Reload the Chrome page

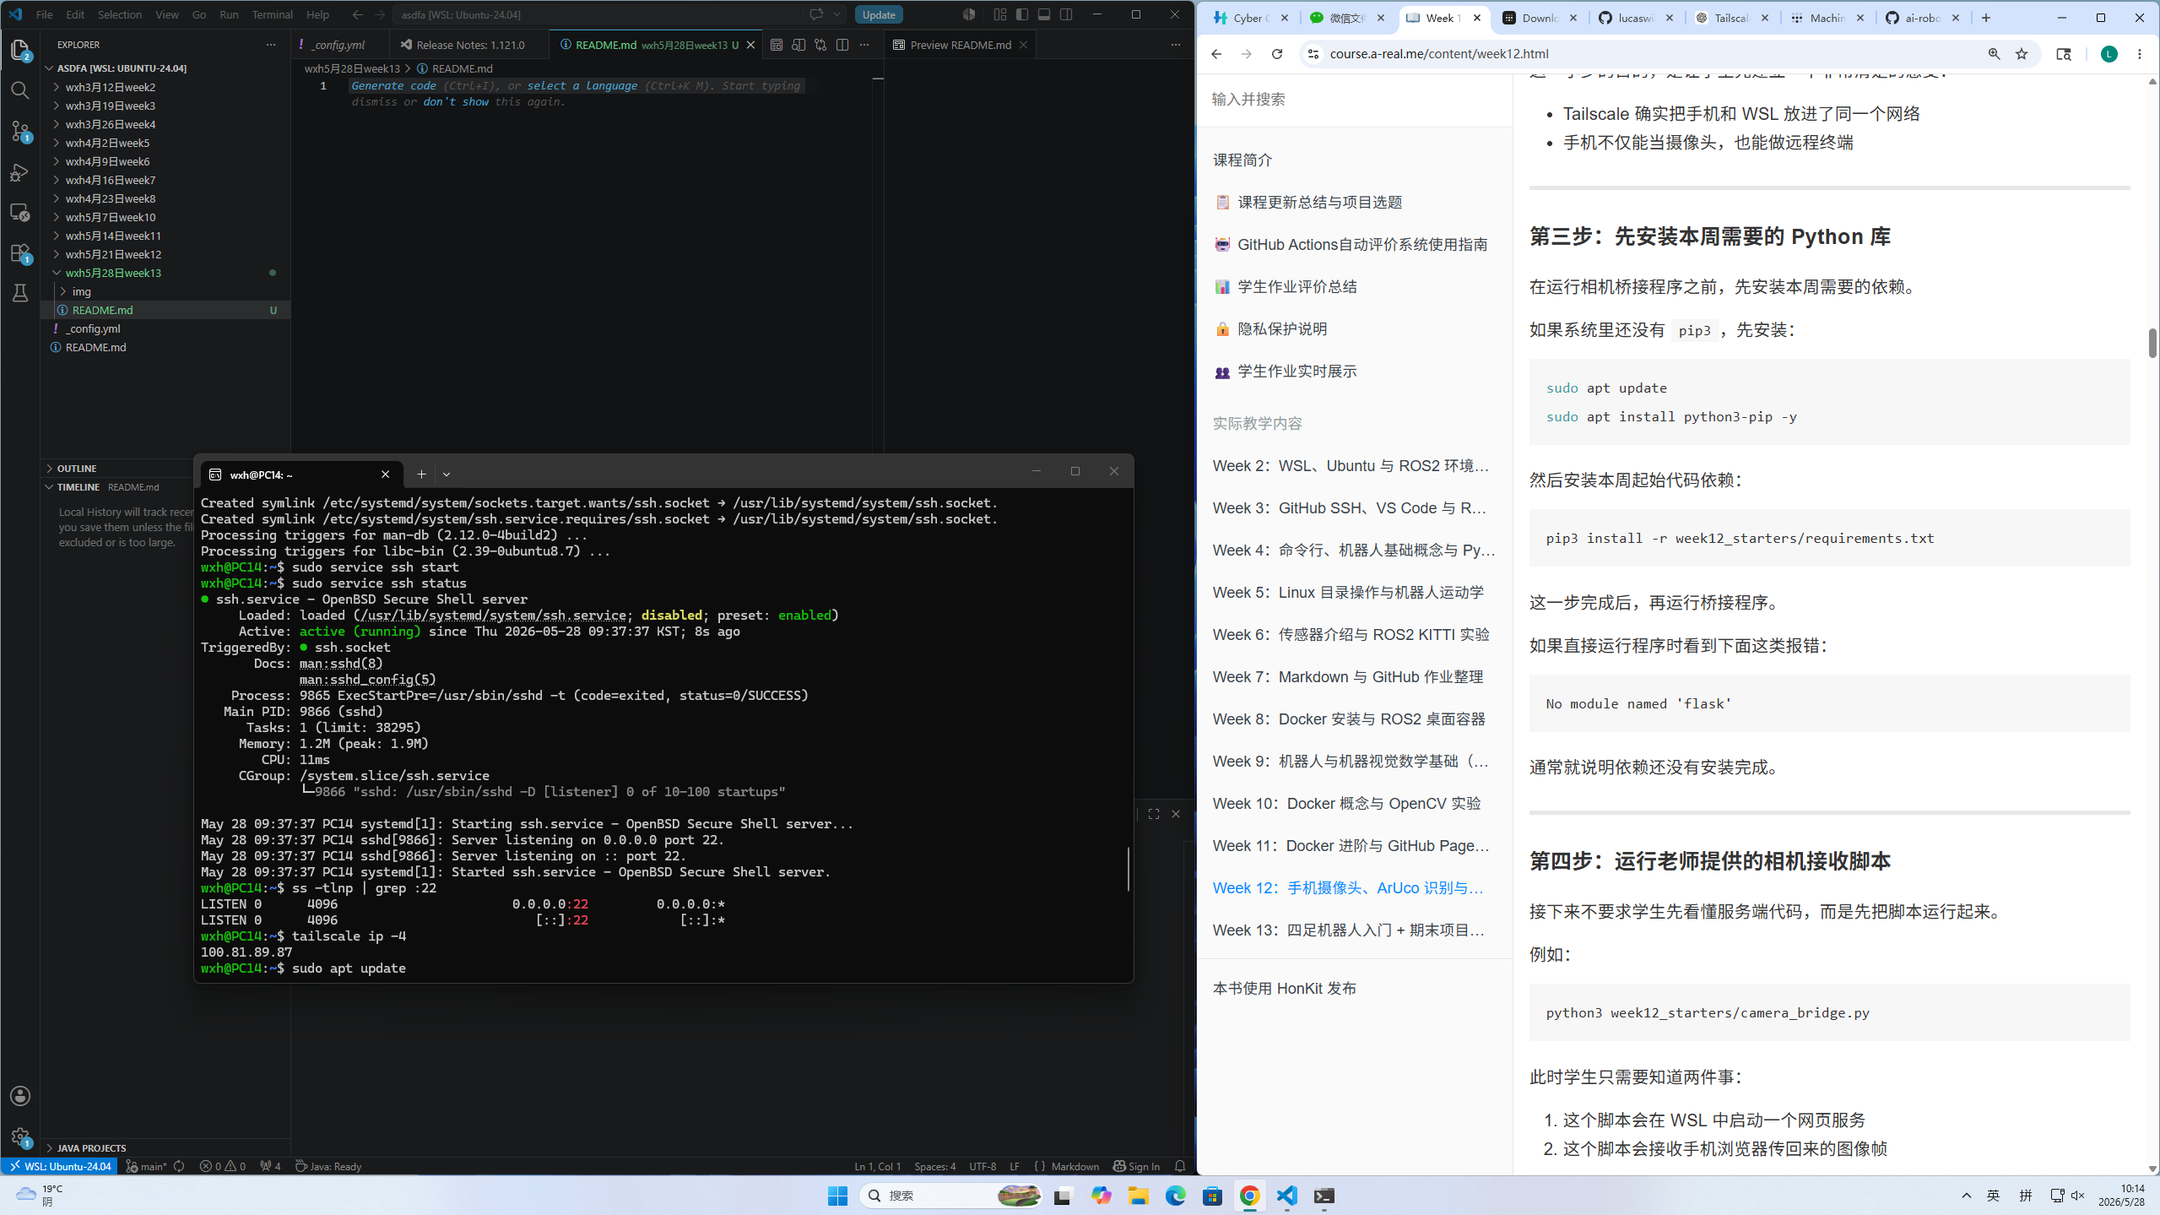tap(1277, 54)
